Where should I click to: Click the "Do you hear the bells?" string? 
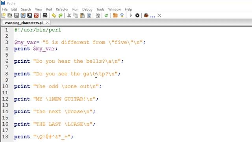[77, 62]
